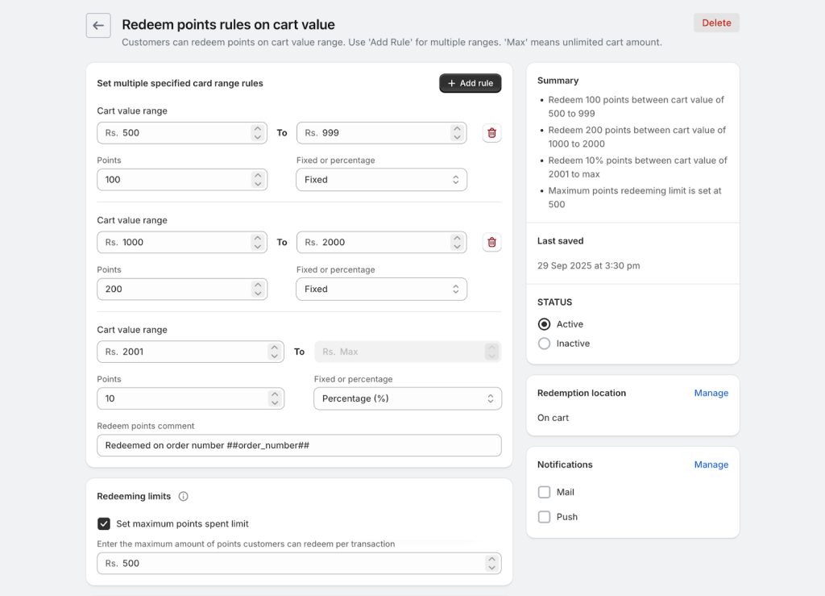This screenshot has width=825, height=596.
Task: Click the Add rule button
Action: (470, 83)
